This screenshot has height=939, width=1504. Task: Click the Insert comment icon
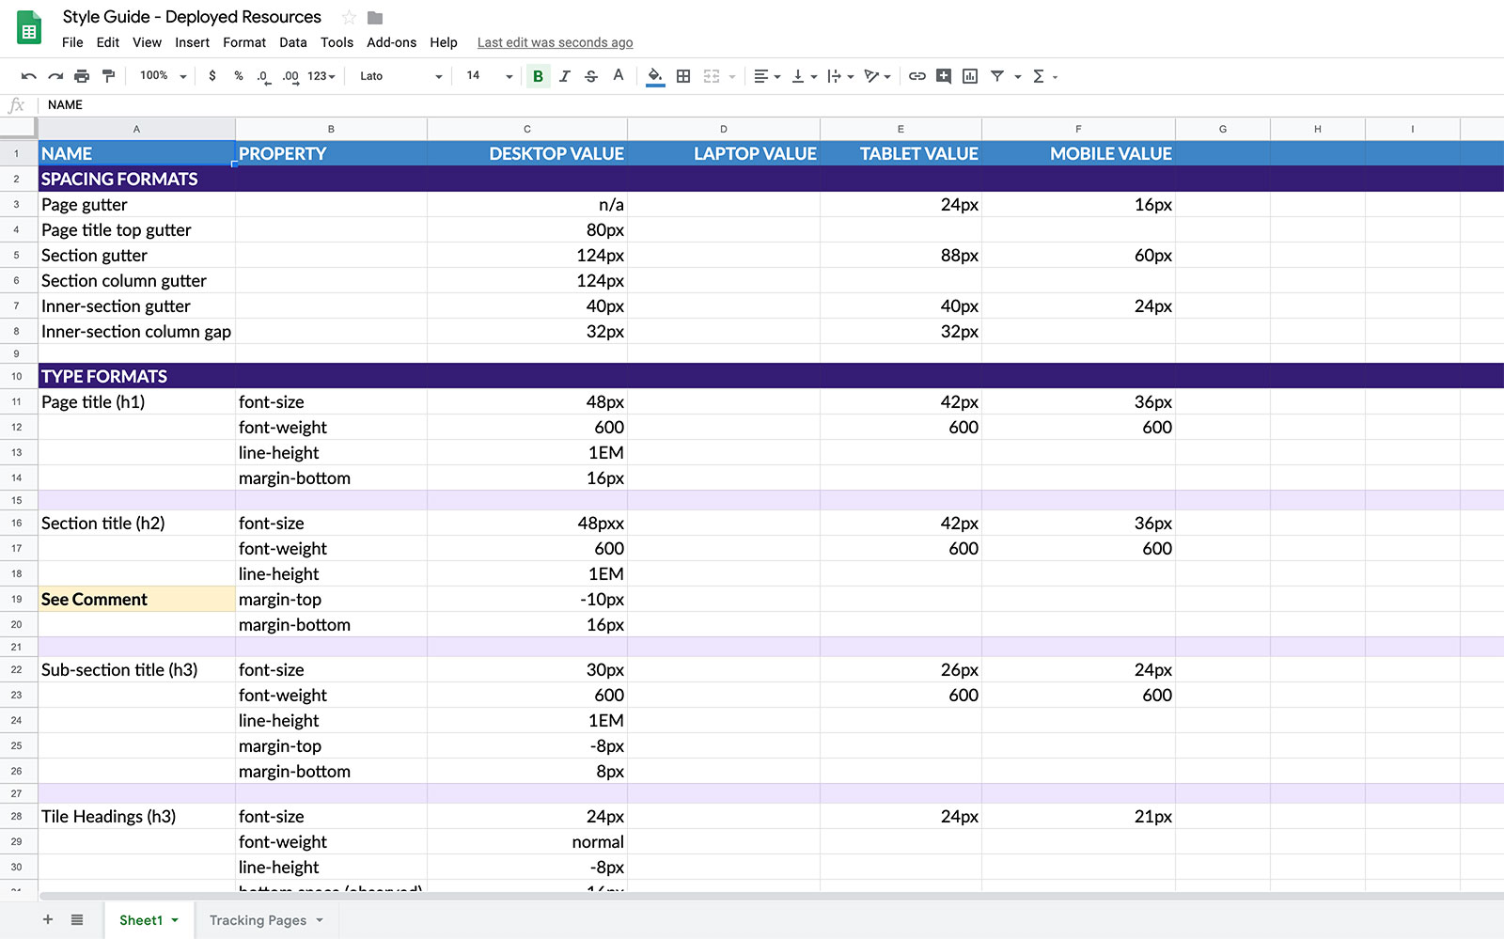pyautogui.click(x=943, y=76)
